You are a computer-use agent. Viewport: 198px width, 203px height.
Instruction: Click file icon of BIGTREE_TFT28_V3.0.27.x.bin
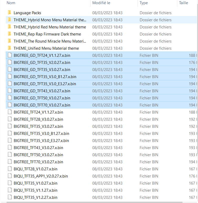point(10,119)
